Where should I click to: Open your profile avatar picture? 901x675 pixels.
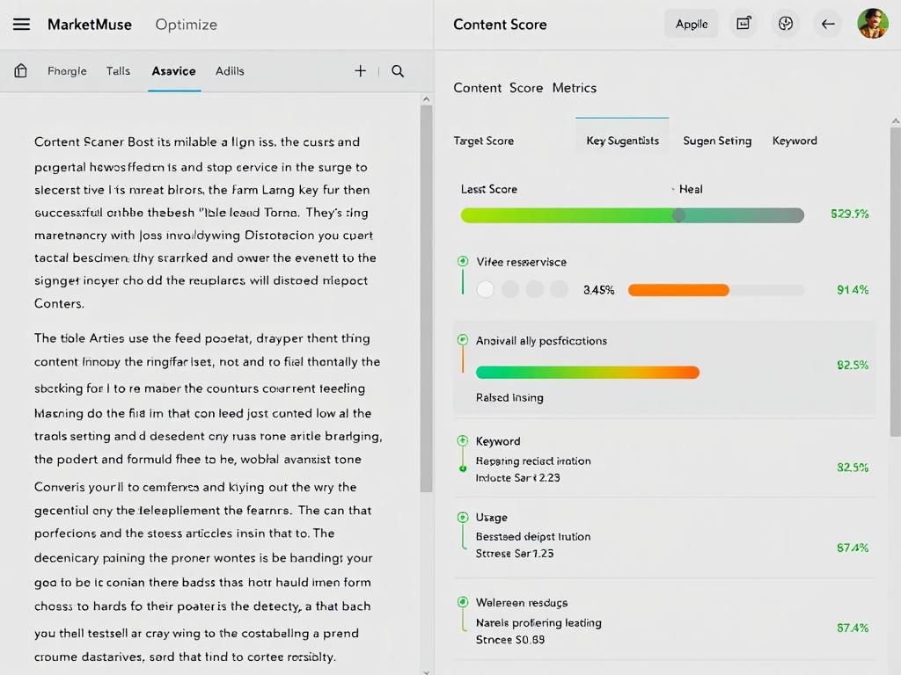[x=872, y=24]
